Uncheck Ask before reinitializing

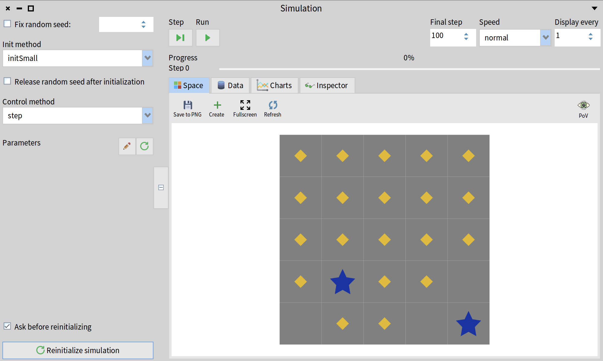pos(8,326)
